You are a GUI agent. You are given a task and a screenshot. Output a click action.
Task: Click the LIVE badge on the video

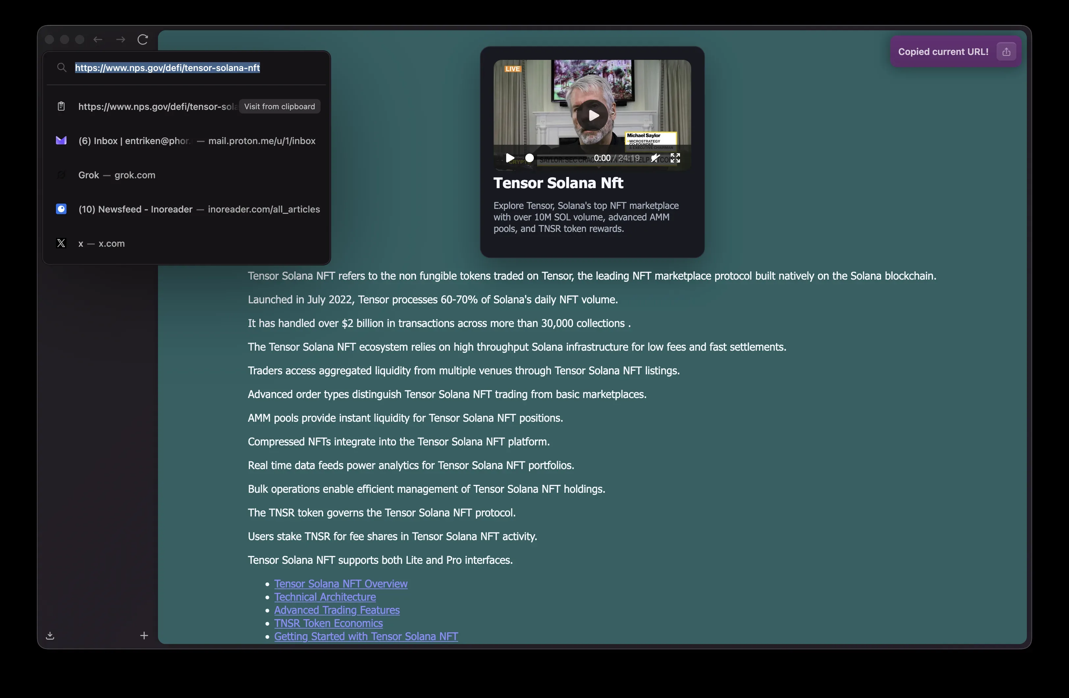pos(512,69)
